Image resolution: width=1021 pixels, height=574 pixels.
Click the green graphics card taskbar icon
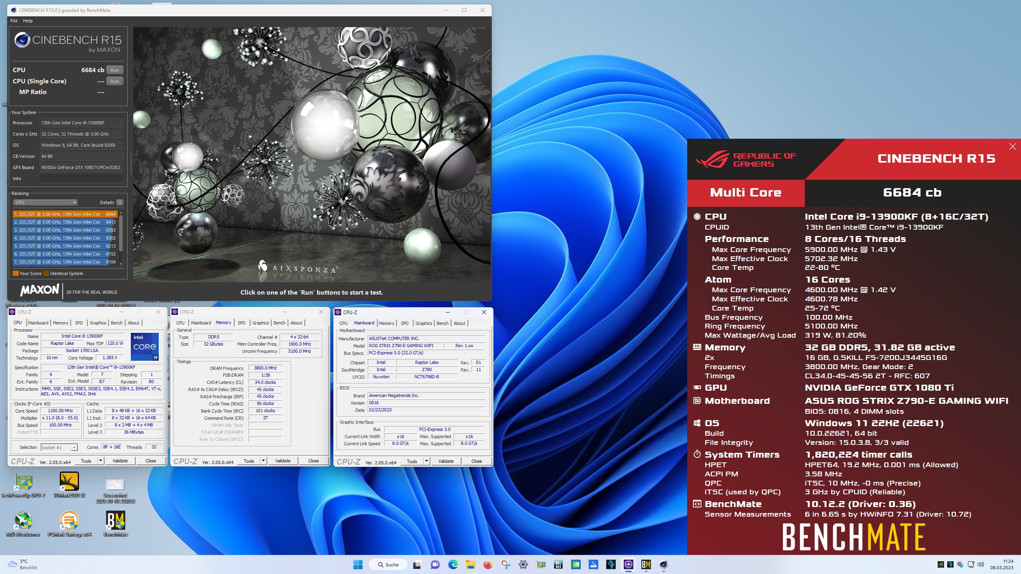point(541,564)
